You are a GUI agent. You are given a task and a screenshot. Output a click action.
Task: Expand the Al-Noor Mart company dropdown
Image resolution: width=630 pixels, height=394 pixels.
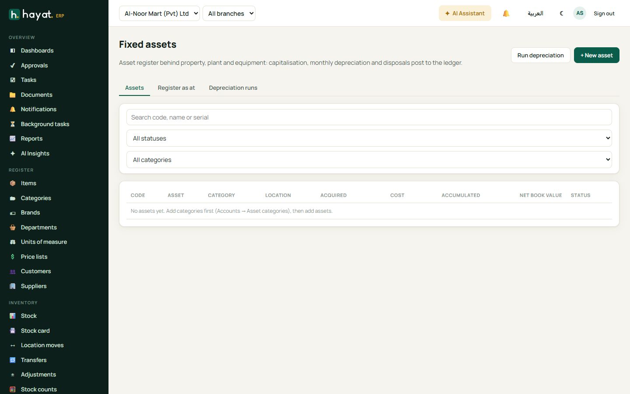click(x=159, y=14)
